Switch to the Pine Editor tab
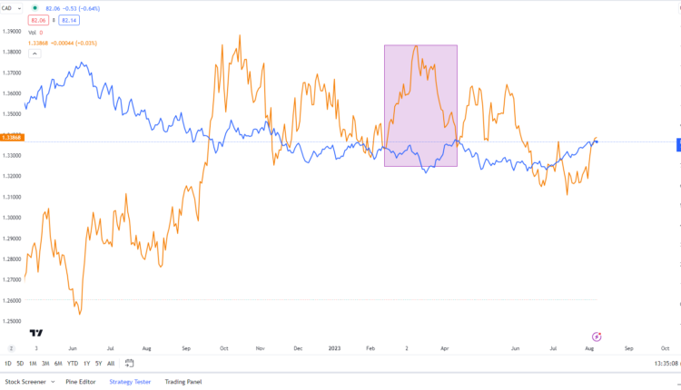The image size is (681, 390). click(x=82, y=382)
